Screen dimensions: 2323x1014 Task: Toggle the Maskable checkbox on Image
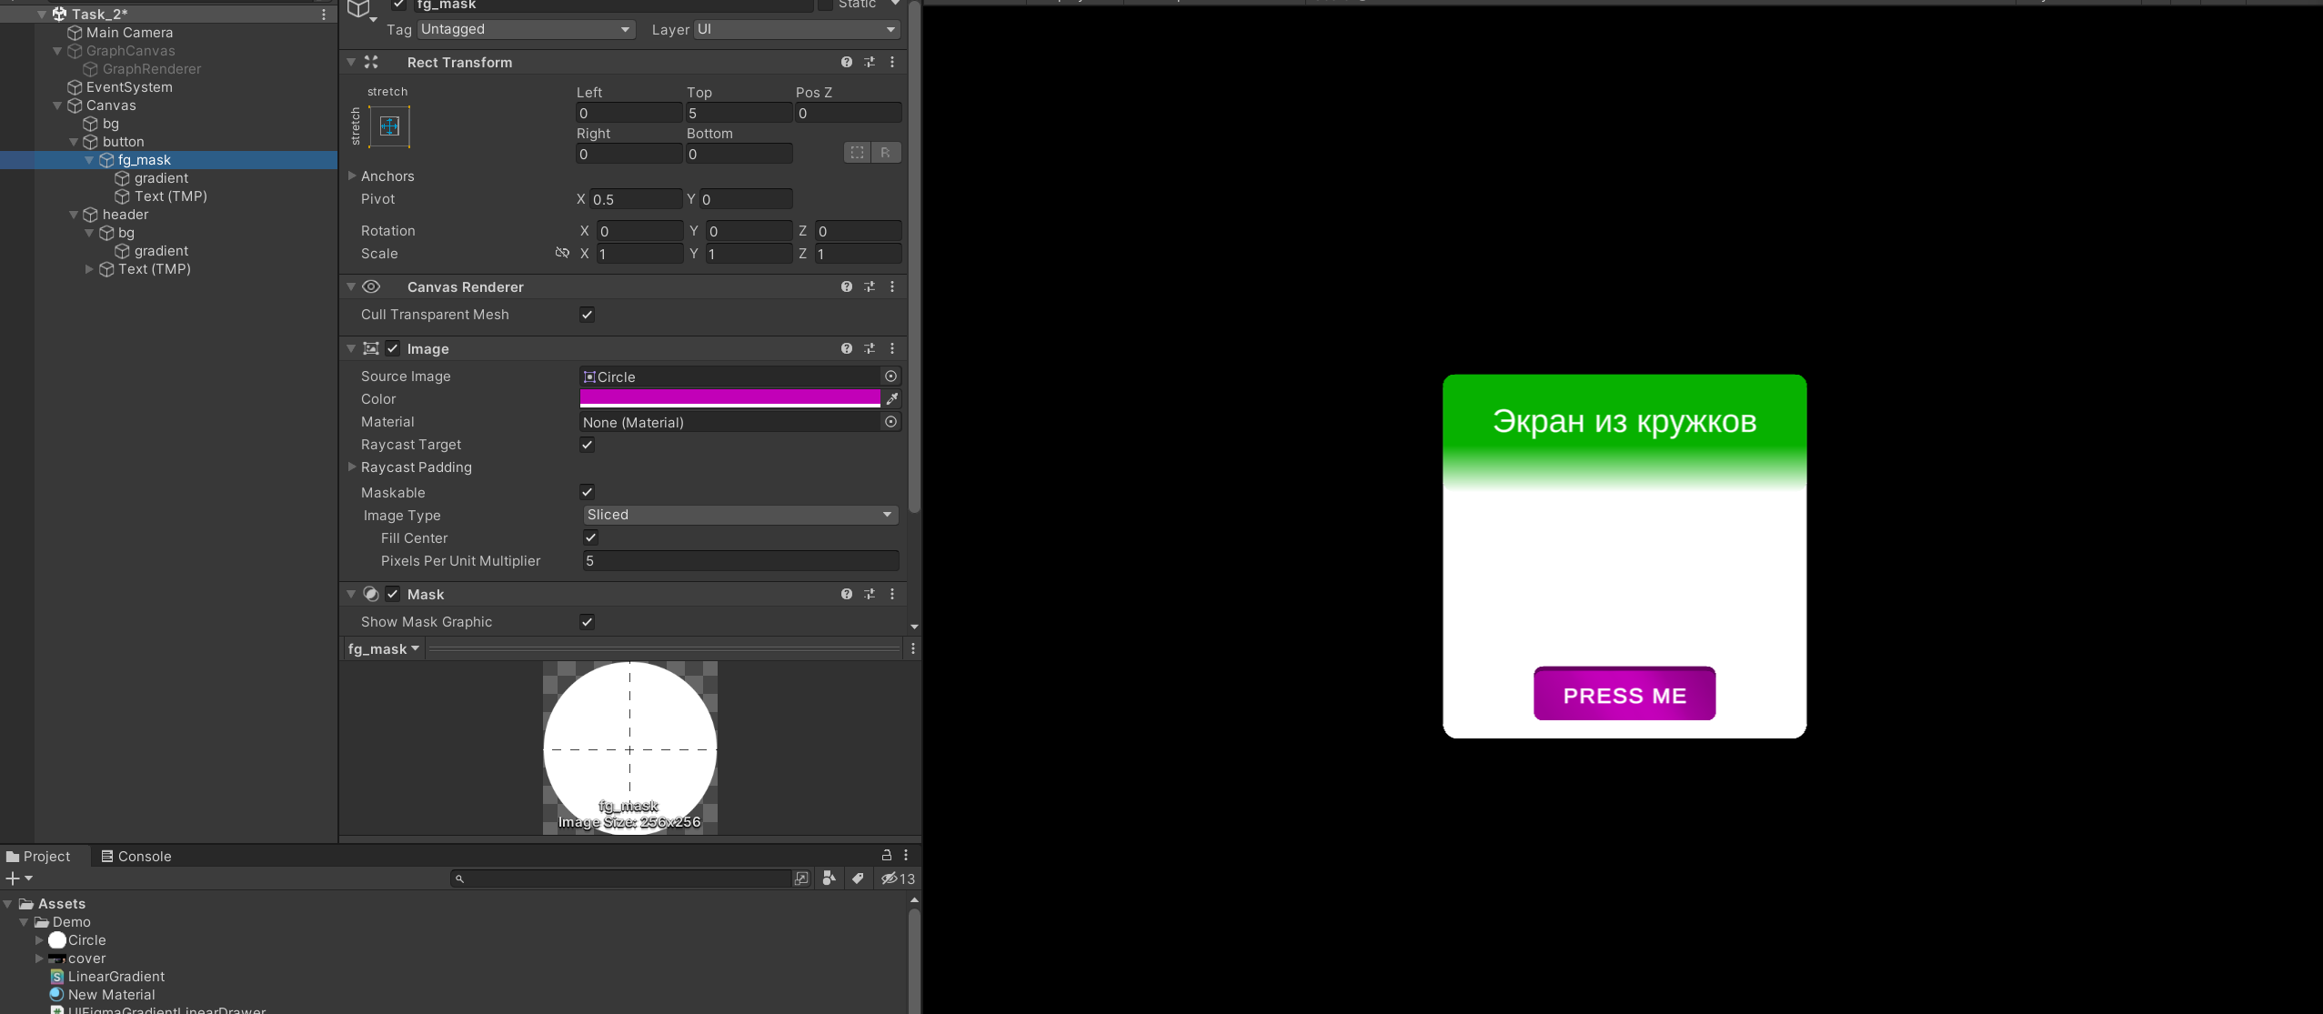tap(585, 490)
